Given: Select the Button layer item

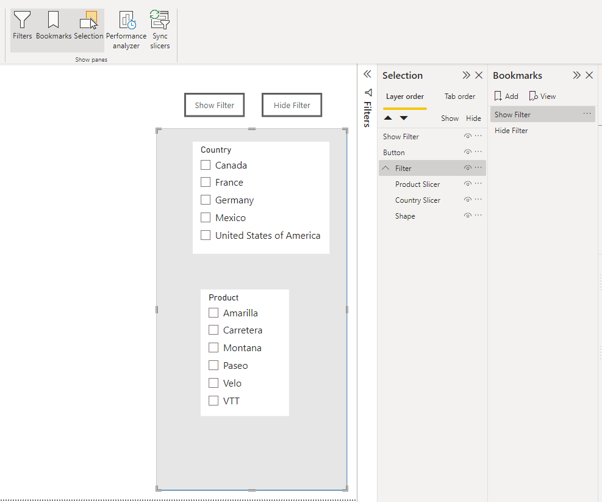Looking at the screenshot, I should pos(432,153).
